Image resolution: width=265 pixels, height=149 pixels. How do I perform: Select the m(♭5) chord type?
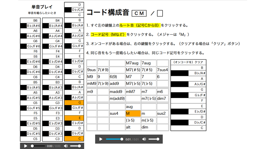point(149,120)
